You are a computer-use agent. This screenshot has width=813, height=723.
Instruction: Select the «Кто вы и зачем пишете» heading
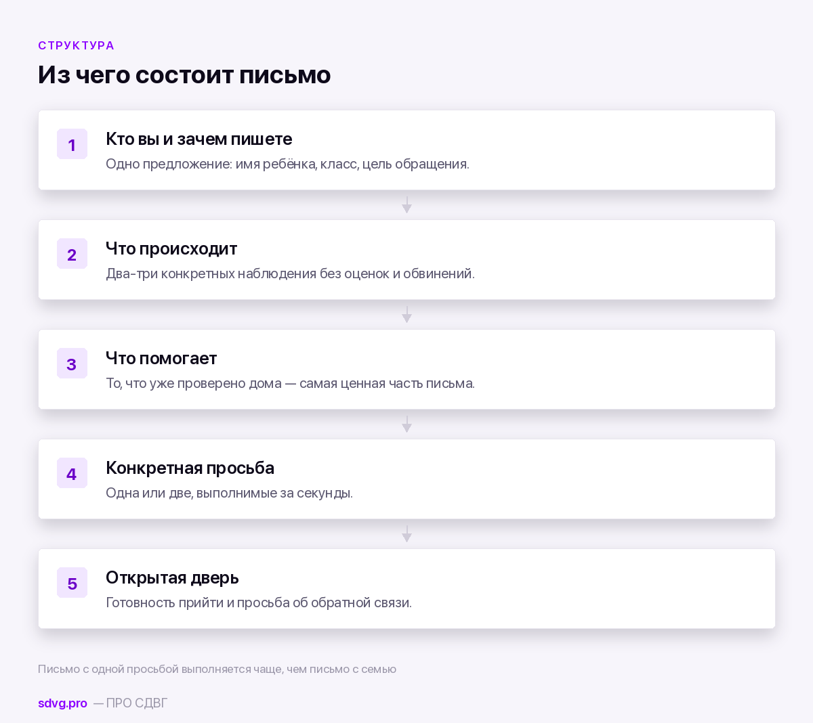click(x=199, y=139)
